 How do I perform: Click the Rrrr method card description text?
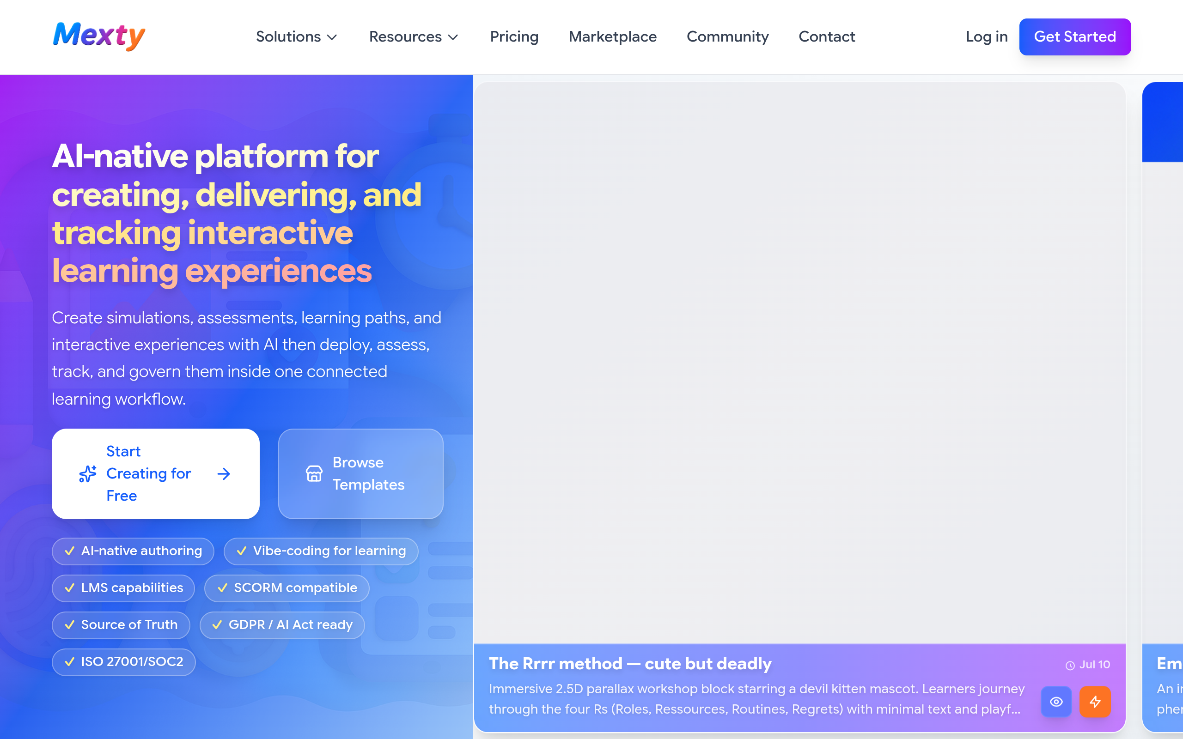(757, 699)
